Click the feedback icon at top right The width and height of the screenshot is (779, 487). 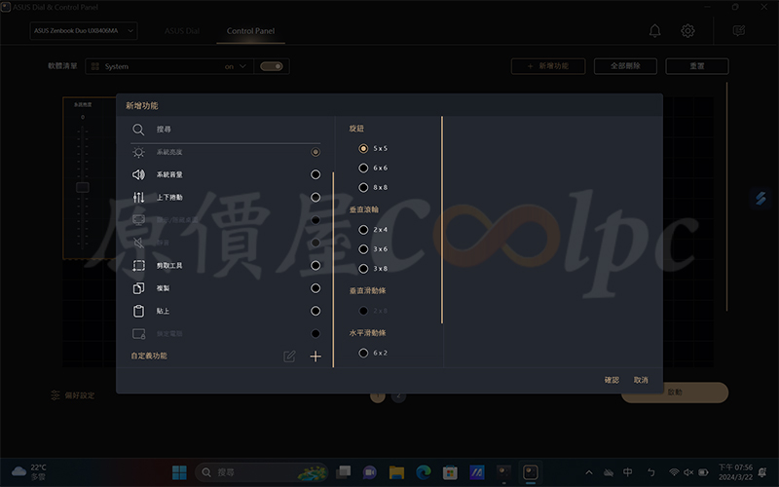click(x=739, y=31)
